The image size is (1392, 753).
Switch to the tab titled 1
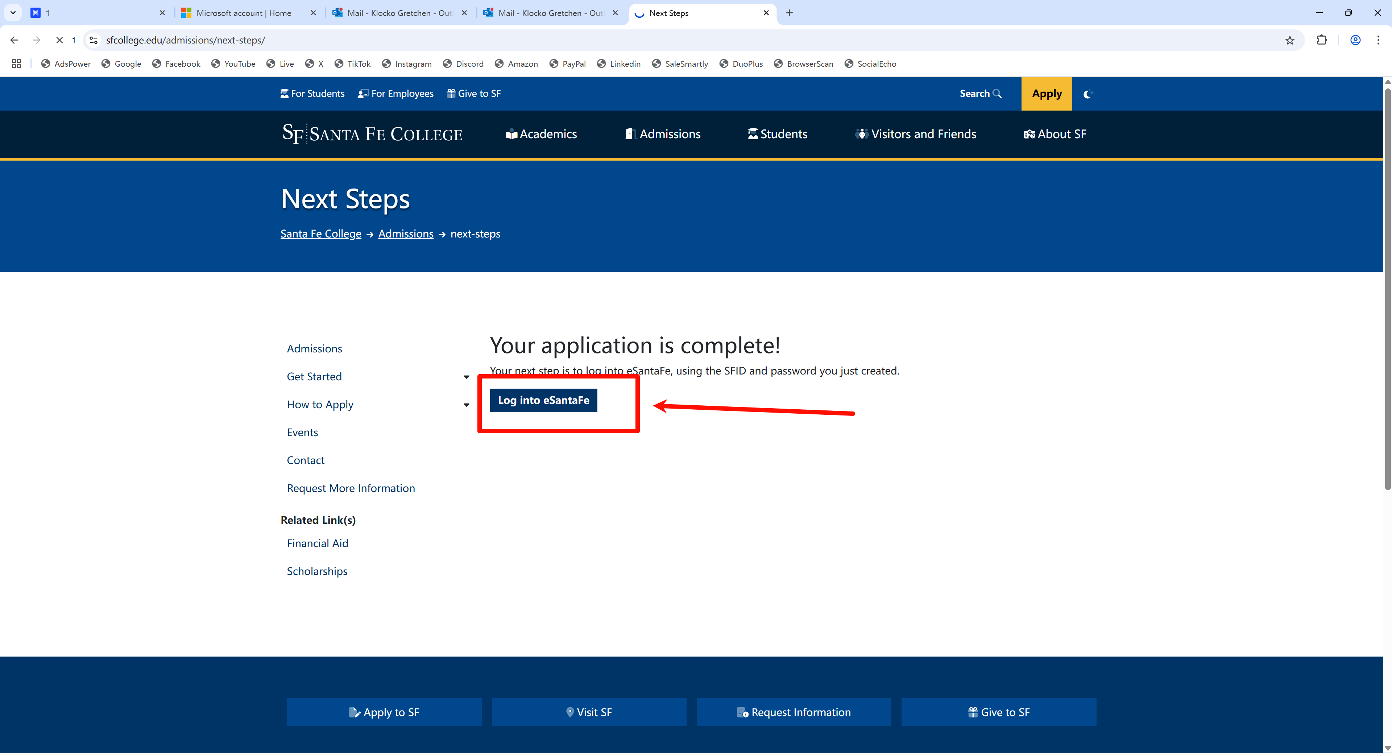[x=97, y=12]
